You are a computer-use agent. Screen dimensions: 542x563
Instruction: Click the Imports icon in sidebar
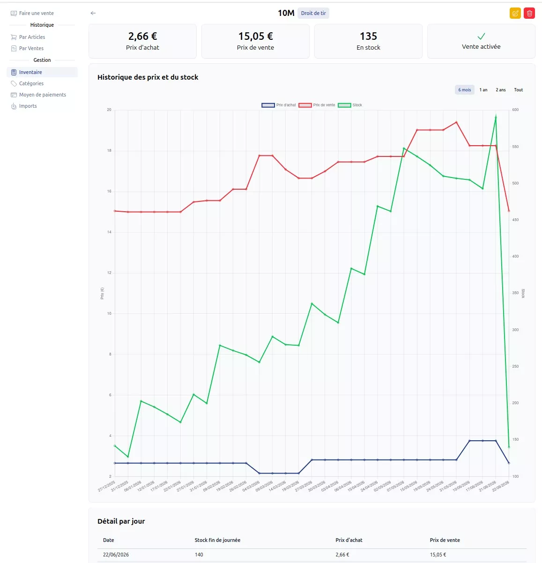14,106
